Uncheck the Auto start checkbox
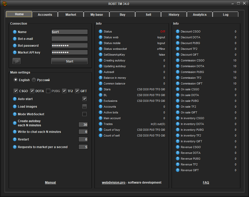The width and height of the screenshot is (249, 197). coord(84,99)
